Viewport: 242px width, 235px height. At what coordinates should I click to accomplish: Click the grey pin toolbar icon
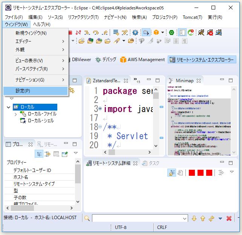coord(141,41)
